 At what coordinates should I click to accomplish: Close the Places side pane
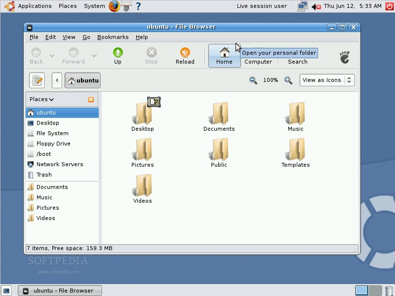(91, 100)
